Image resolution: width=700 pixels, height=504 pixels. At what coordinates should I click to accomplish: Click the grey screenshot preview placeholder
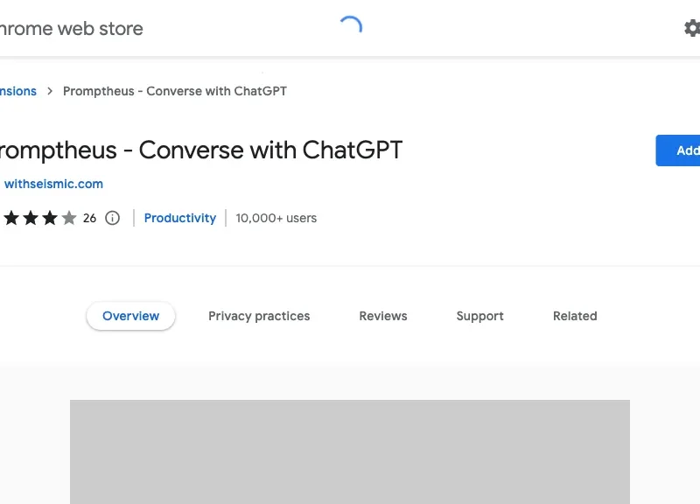tap(350, 451)
